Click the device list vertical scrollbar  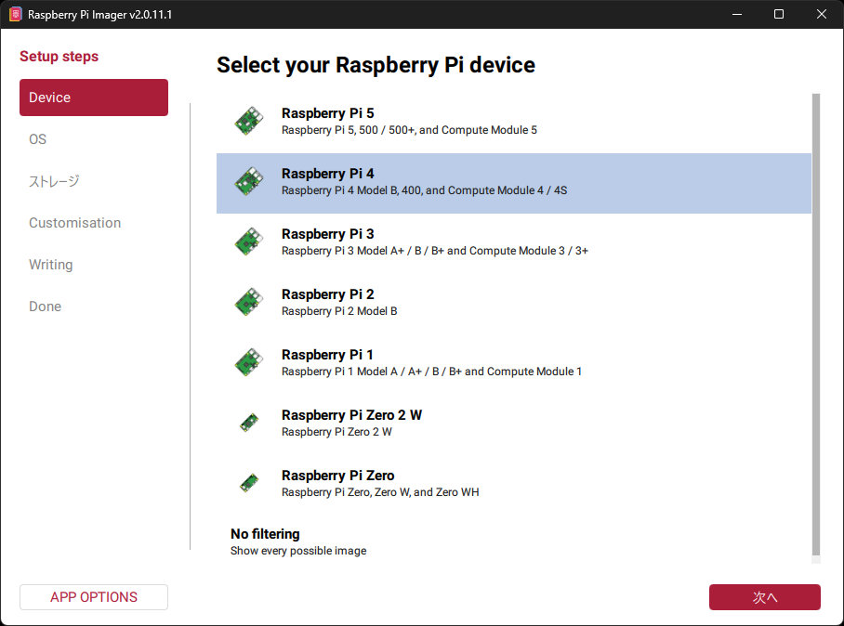[x=816, y=324]
